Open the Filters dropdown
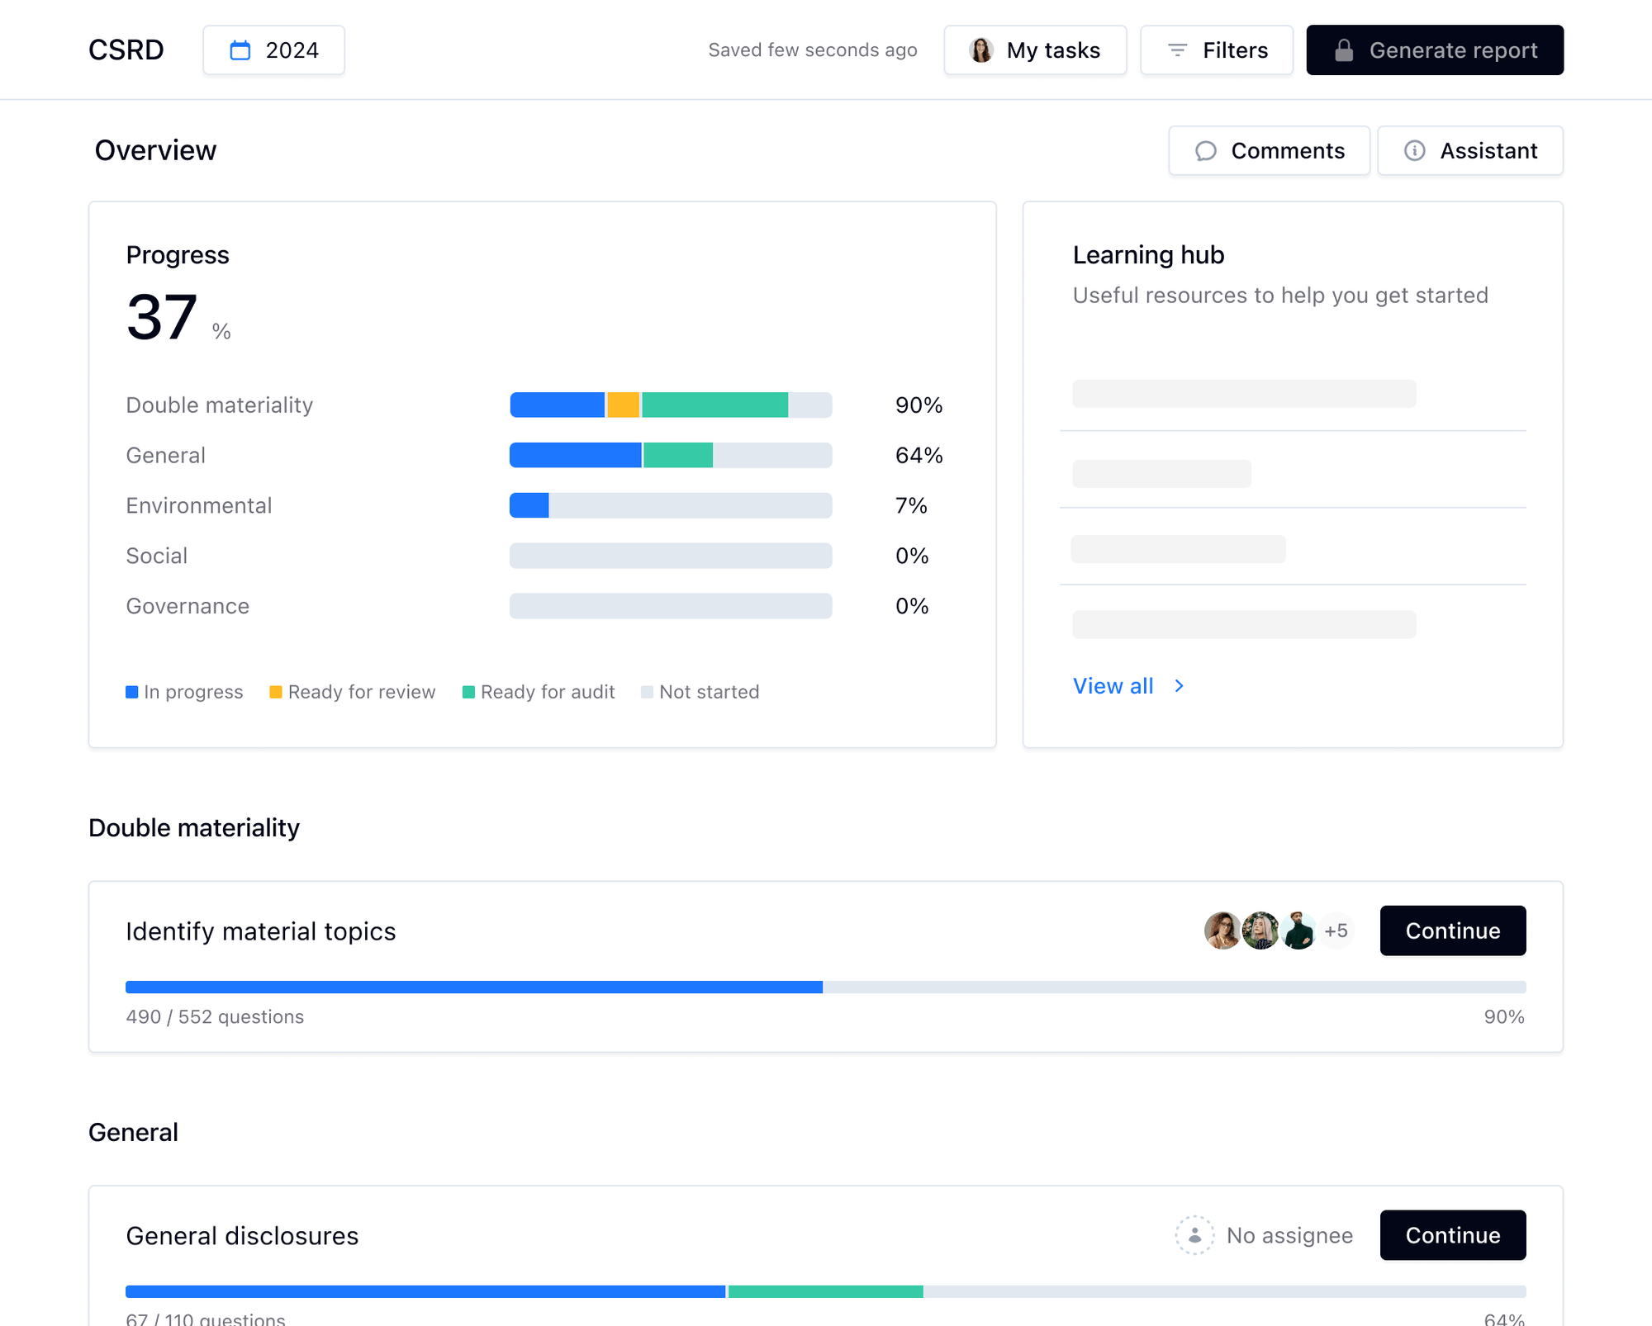This screenshot has height=1326, width=1652. point(1217,50)
